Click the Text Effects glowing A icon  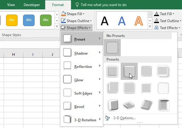click(x=157, y=28)
